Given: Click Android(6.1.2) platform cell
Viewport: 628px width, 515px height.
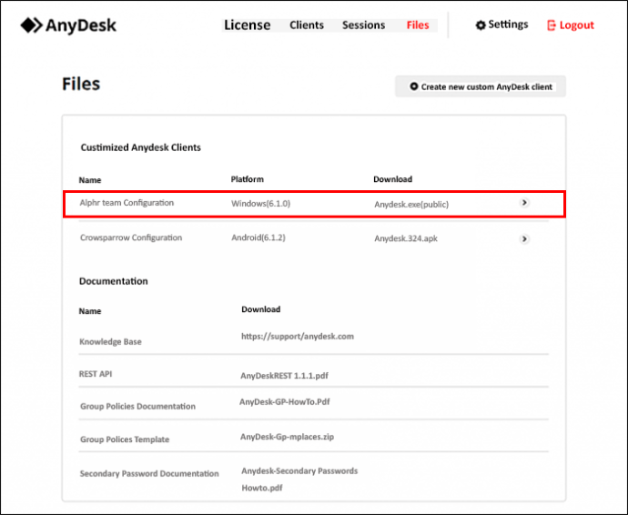Looking at the screenshot, I should pos(258,237).
